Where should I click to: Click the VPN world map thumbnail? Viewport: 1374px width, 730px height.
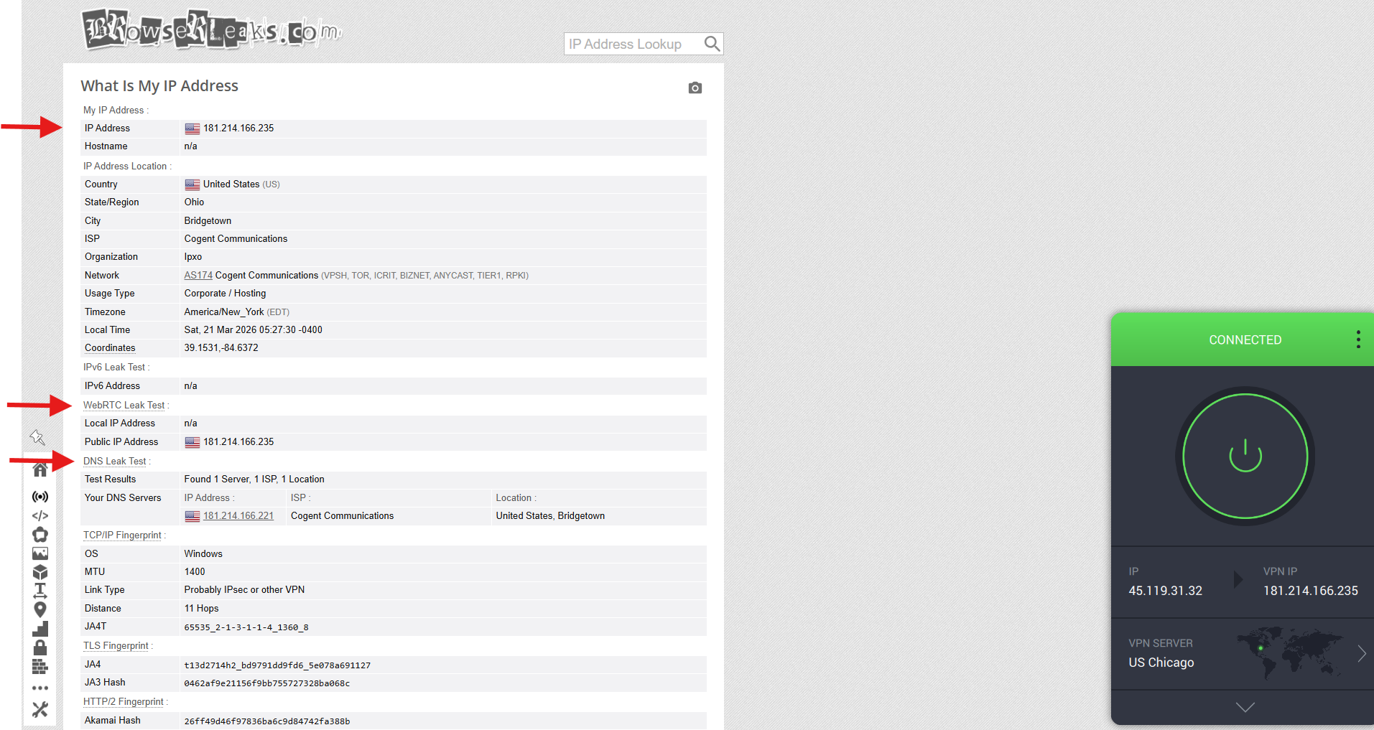pos(1291,653)
